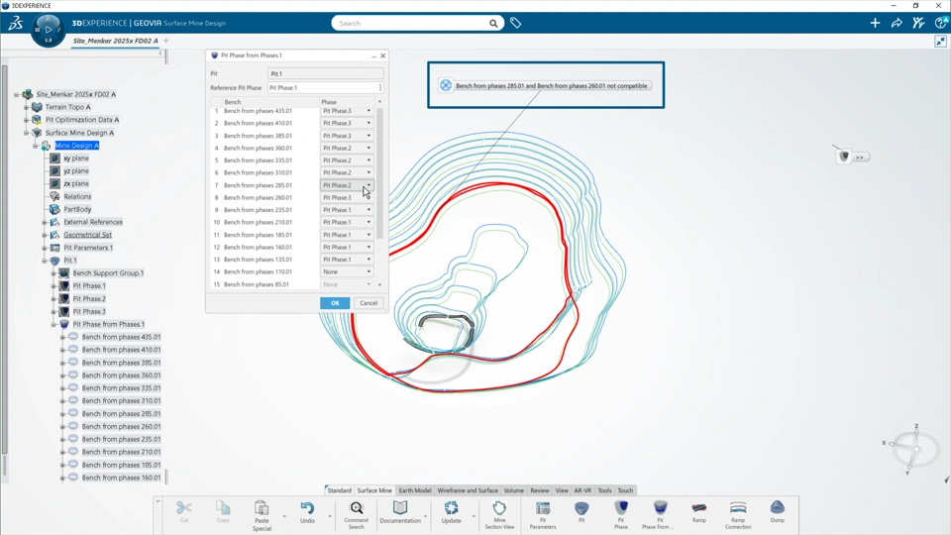Click the 3D view orientation compass
The height and width of the screenshot is (535, 951).
[x=914, y=450]
